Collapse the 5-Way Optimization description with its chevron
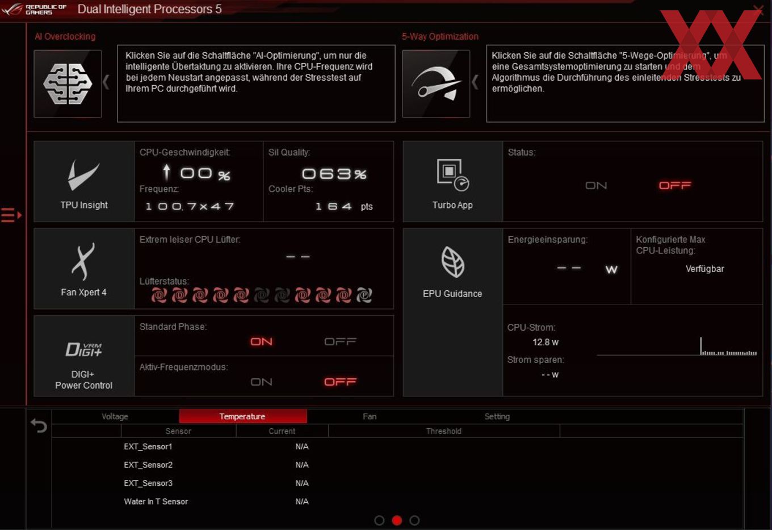 pos(475,83)
